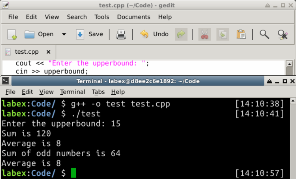Open the gedit Tools menu
296x179 pixels.
102,17
